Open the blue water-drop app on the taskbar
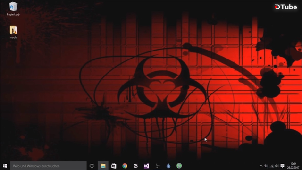 tap(168, 166)
